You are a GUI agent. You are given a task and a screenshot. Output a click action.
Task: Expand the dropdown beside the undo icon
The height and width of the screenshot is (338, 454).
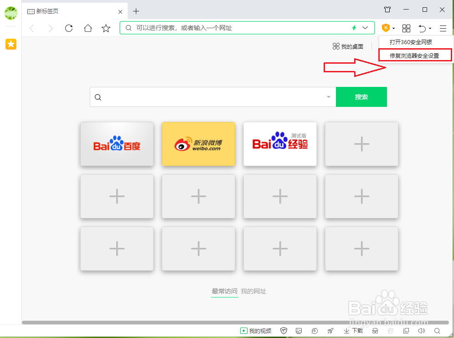point(430,28)
